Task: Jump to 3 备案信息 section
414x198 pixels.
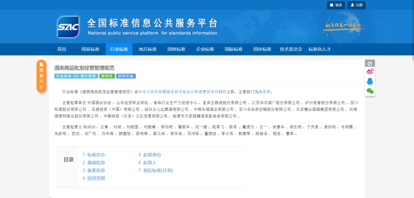Action: point(94,170)
